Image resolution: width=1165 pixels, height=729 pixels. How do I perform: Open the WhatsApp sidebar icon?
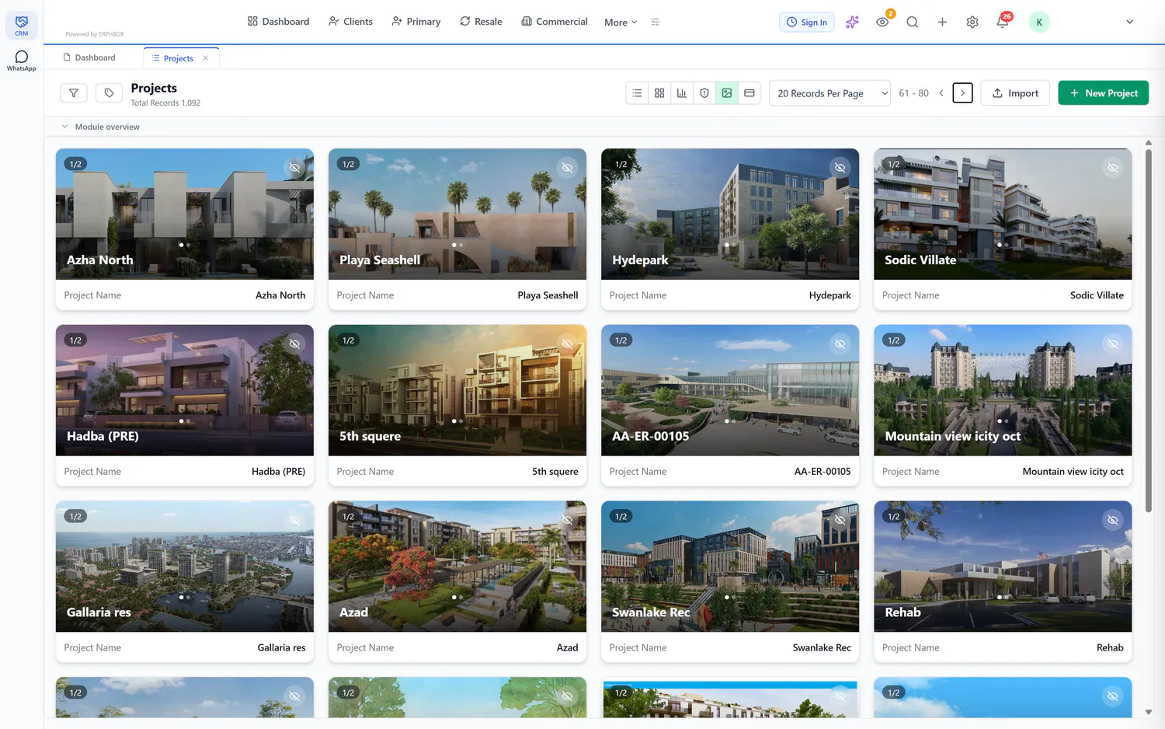click(21, 61)
